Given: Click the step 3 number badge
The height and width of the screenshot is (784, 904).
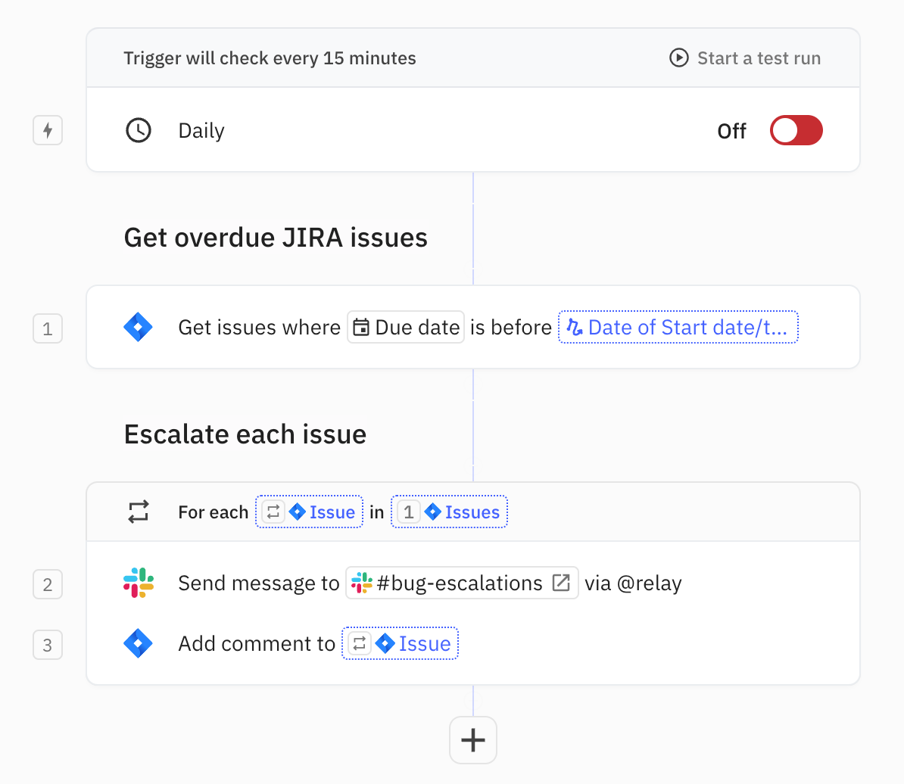Looking at the screenshot, I should pyautogui.click(x=47, y=646).
